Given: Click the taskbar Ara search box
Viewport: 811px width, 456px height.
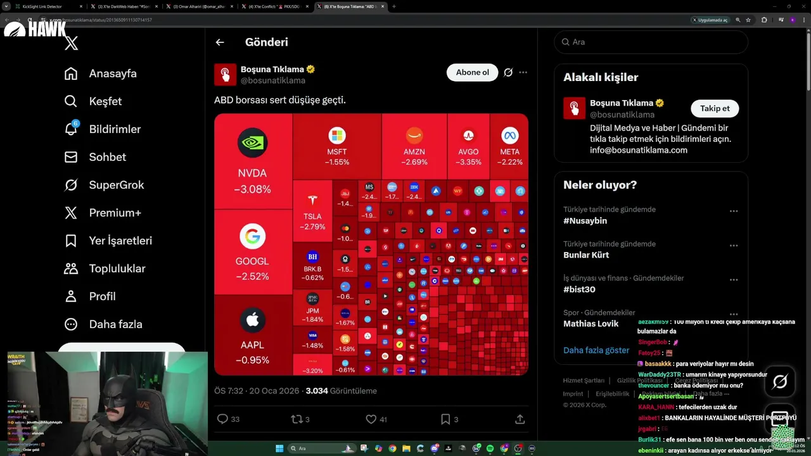Looking at the screenshot, I should pyautogui.click(x=322, y=448).
